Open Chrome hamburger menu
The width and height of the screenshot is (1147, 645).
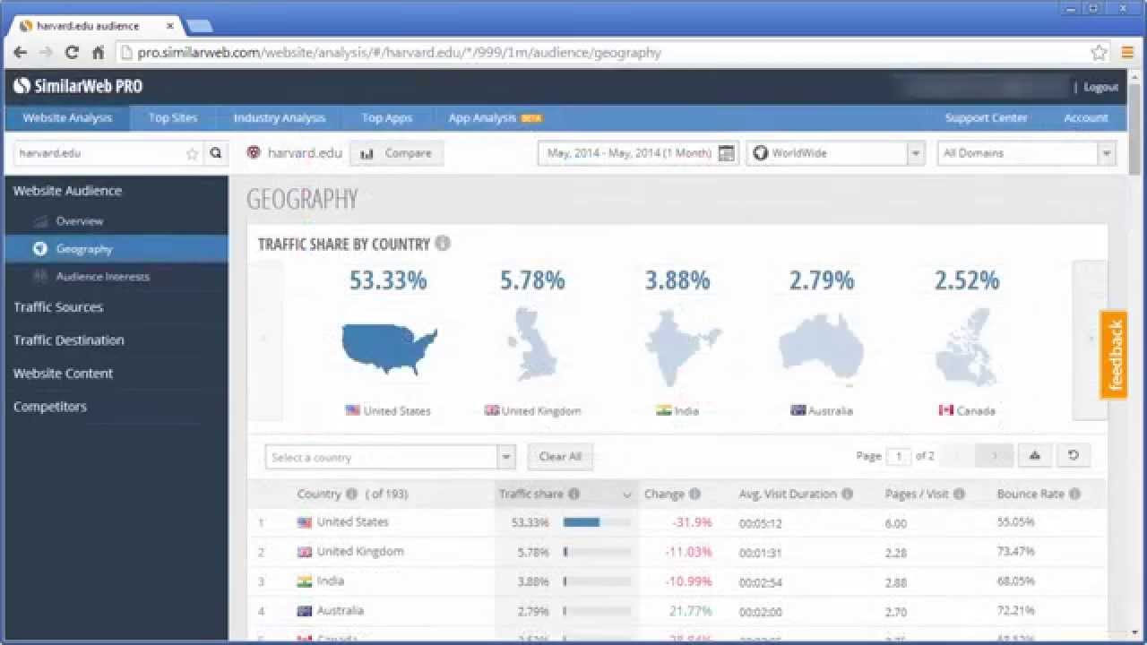pos(1127,53)
